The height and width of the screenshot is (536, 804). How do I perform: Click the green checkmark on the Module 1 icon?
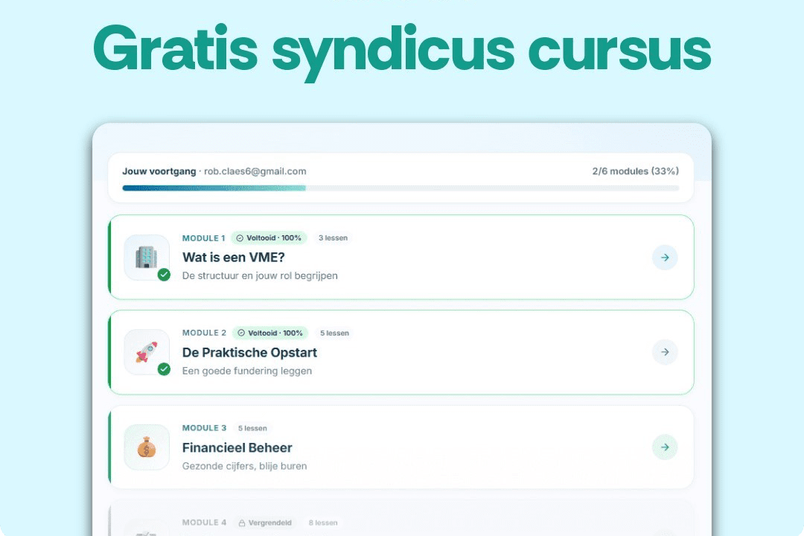point(164,275)
